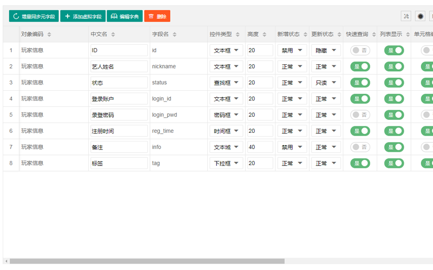Open 更新状态 dropdown showing 只读
433x270 pixels.
point(326,83)
